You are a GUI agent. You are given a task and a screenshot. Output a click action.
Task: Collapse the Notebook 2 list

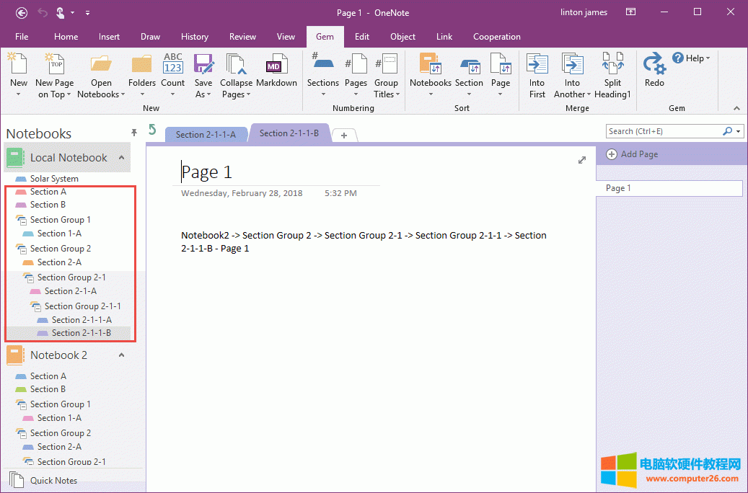[121, 355]
